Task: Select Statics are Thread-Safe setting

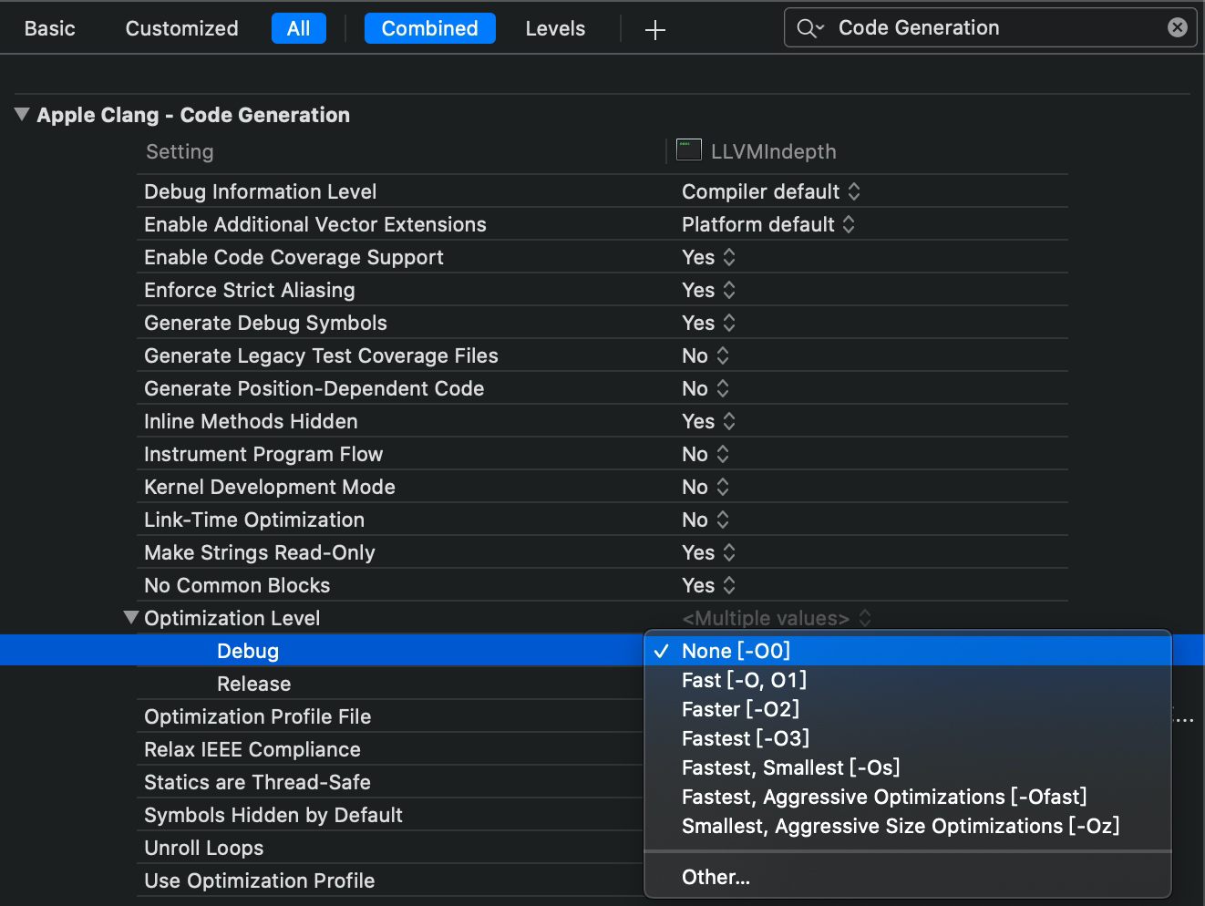Action: tap(257, 782)
